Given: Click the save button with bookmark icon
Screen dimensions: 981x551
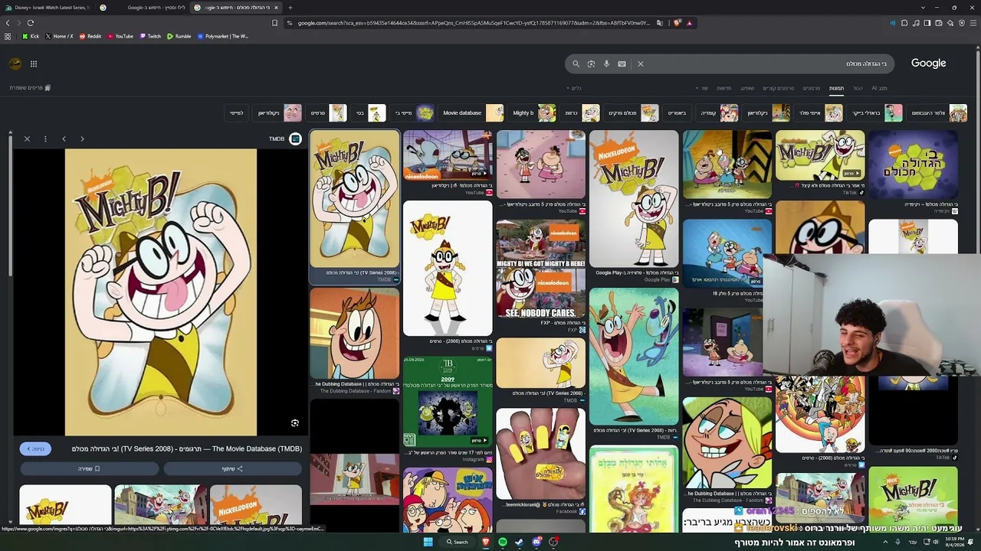Looking at the screenshot, I should [x=89, y=468].
